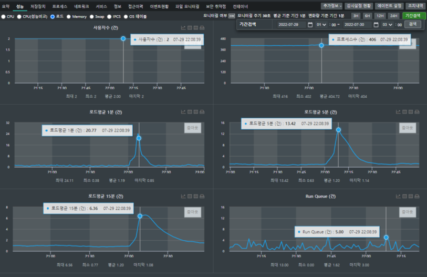Expand the start hour dropdown showing 01
427x277 pixels.
click(321, 25)
